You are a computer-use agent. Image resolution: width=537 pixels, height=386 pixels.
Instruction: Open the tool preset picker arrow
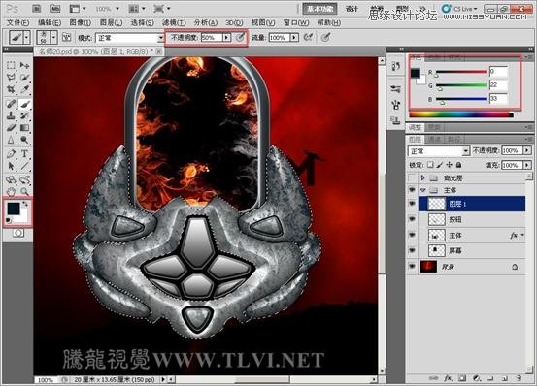click(x=27, y=37)
